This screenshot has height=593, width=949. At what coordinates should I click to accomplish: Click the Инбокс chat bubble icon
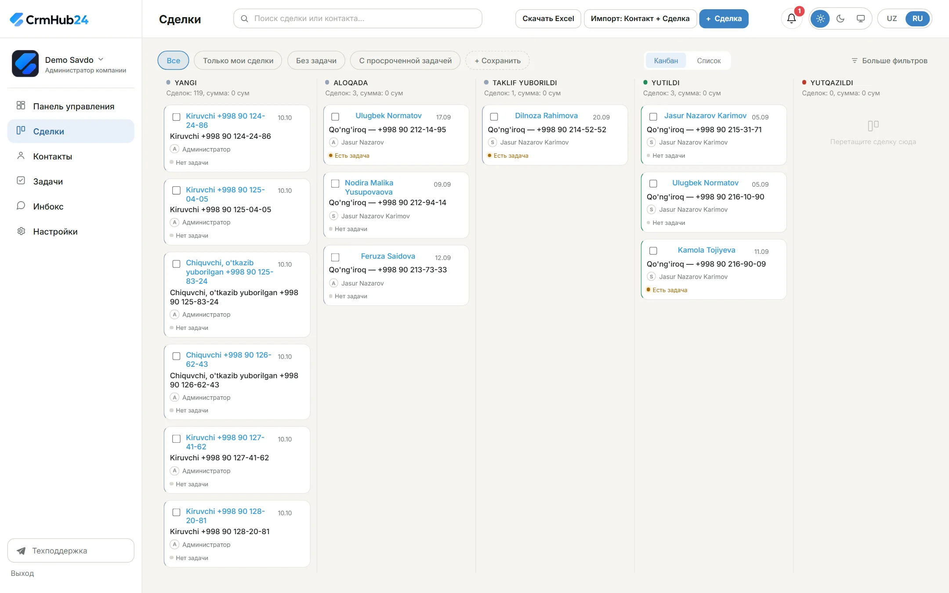tap(21, 206)
